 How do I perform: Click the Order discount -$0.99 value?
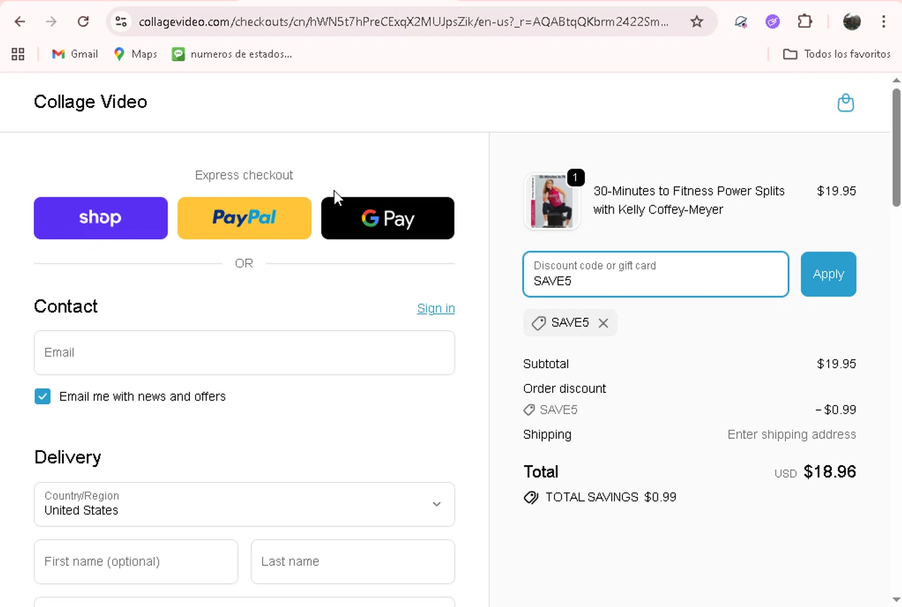click(x=836, y=410)
